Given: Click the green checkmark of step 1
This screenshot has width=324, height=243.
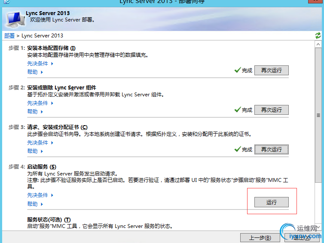Looking at the screenshot, I should (x=238, y=70).
